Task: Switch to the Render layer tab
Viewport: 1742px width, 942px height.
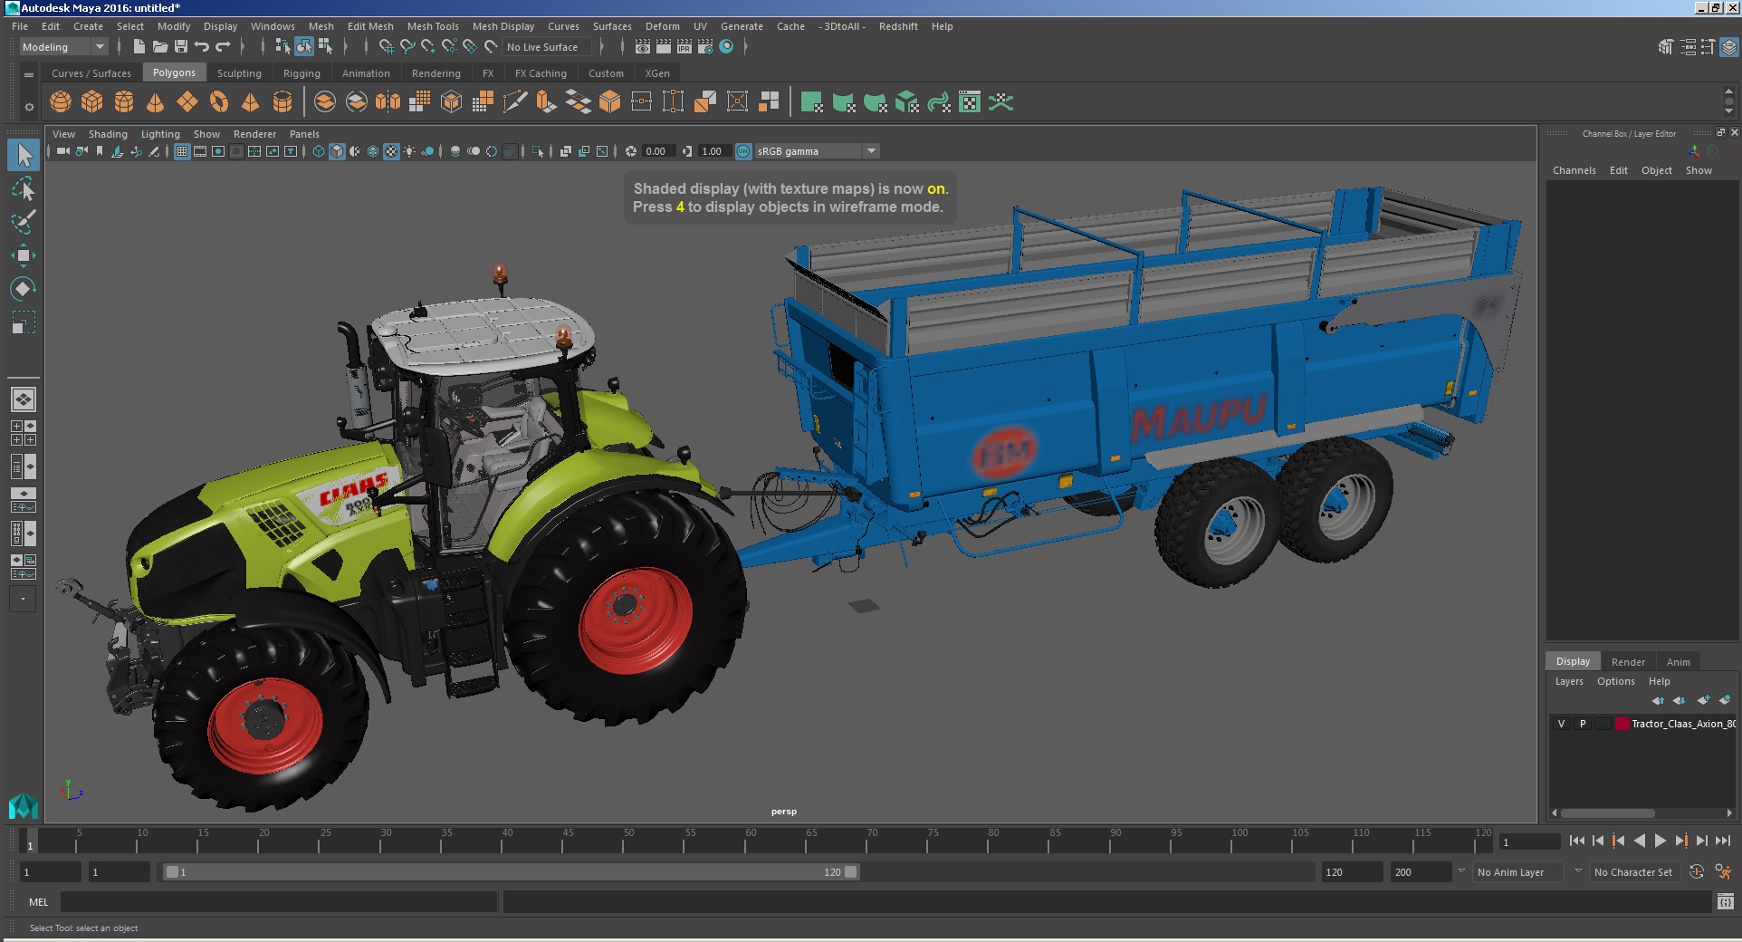Action: 1628,662
